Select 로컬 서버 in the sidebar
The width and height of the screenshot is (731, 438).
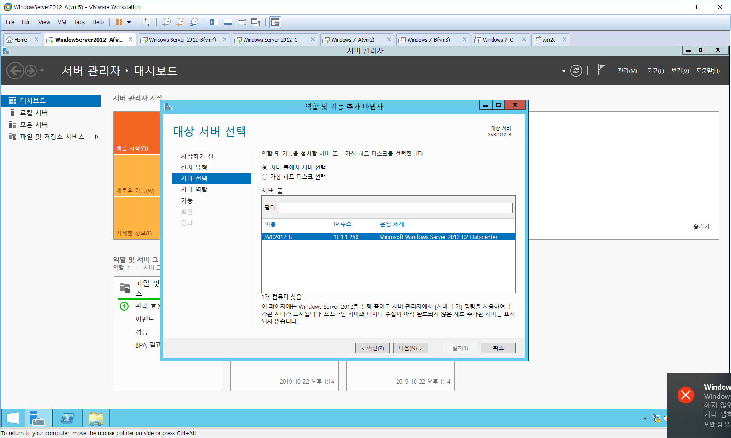point(51,113)
